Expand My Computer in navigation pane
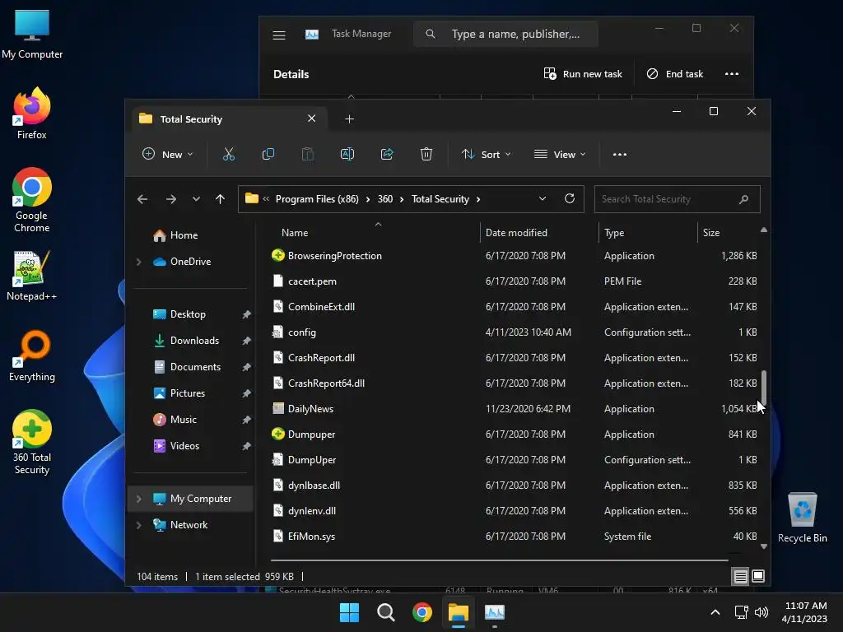The image size is (843, 632). coord(138,499)
